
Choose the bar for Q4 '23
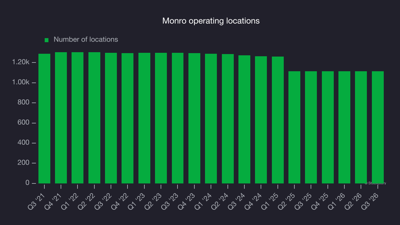tap(194, 118)
